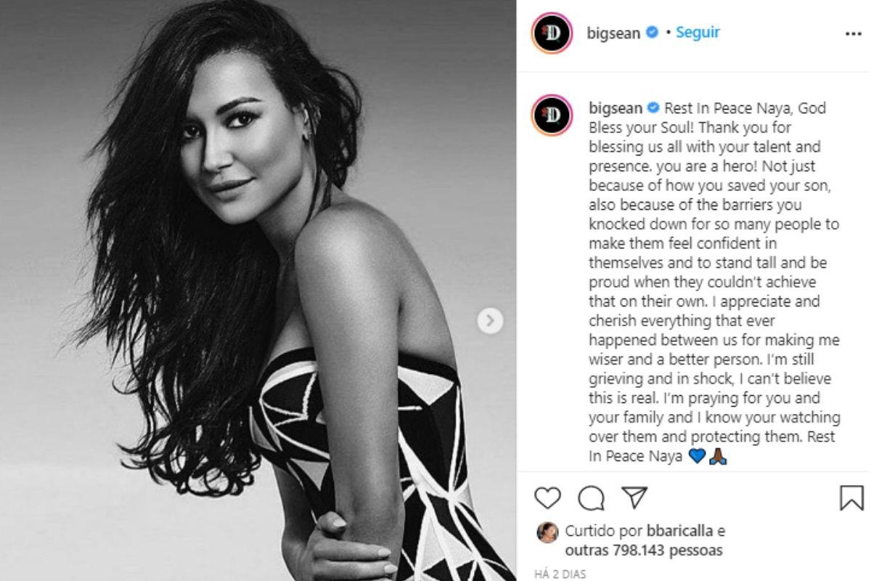Viewport: 871px width, 581px height.
Task: Open the small liker avatar near Curtido por
Action: 547,532
